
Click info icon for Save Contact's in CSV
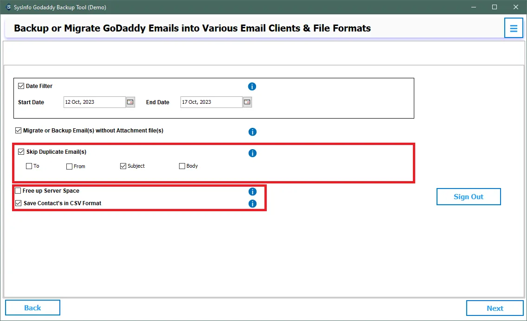[252, 204]
